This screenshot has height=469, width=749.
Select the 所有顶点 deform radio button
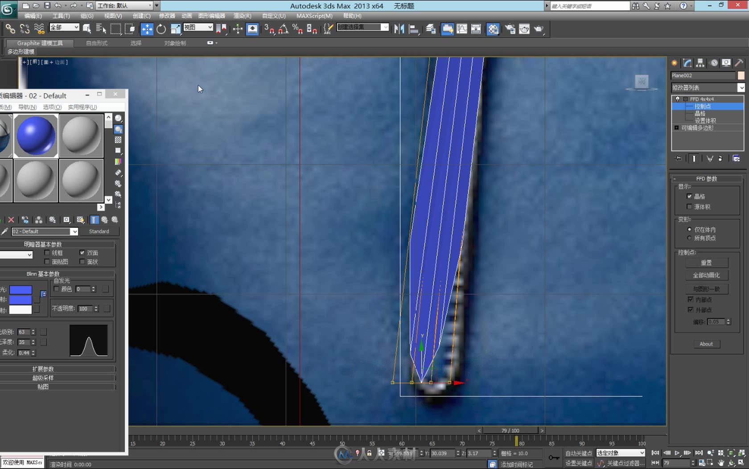(x=689, y=238)
